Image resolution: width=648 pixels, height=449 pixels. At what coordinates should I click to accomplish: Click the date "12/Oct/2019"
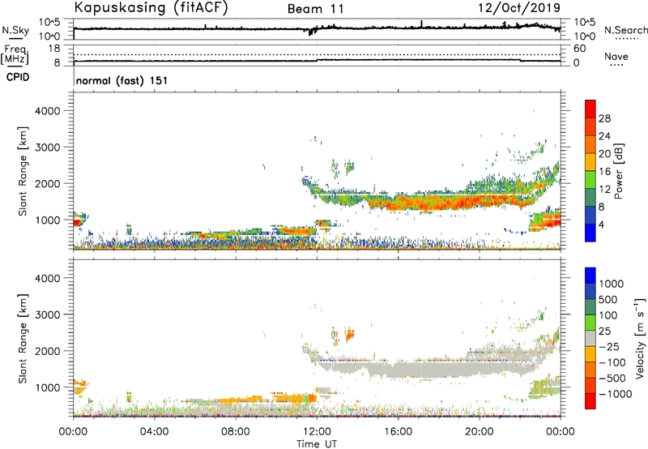519,8
